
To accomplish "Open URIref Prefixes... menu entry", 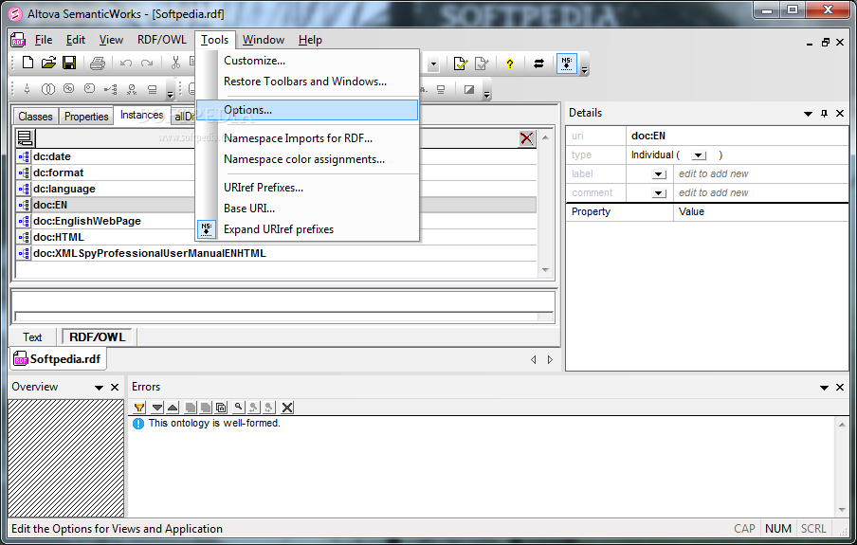I will tap(307, 188).
